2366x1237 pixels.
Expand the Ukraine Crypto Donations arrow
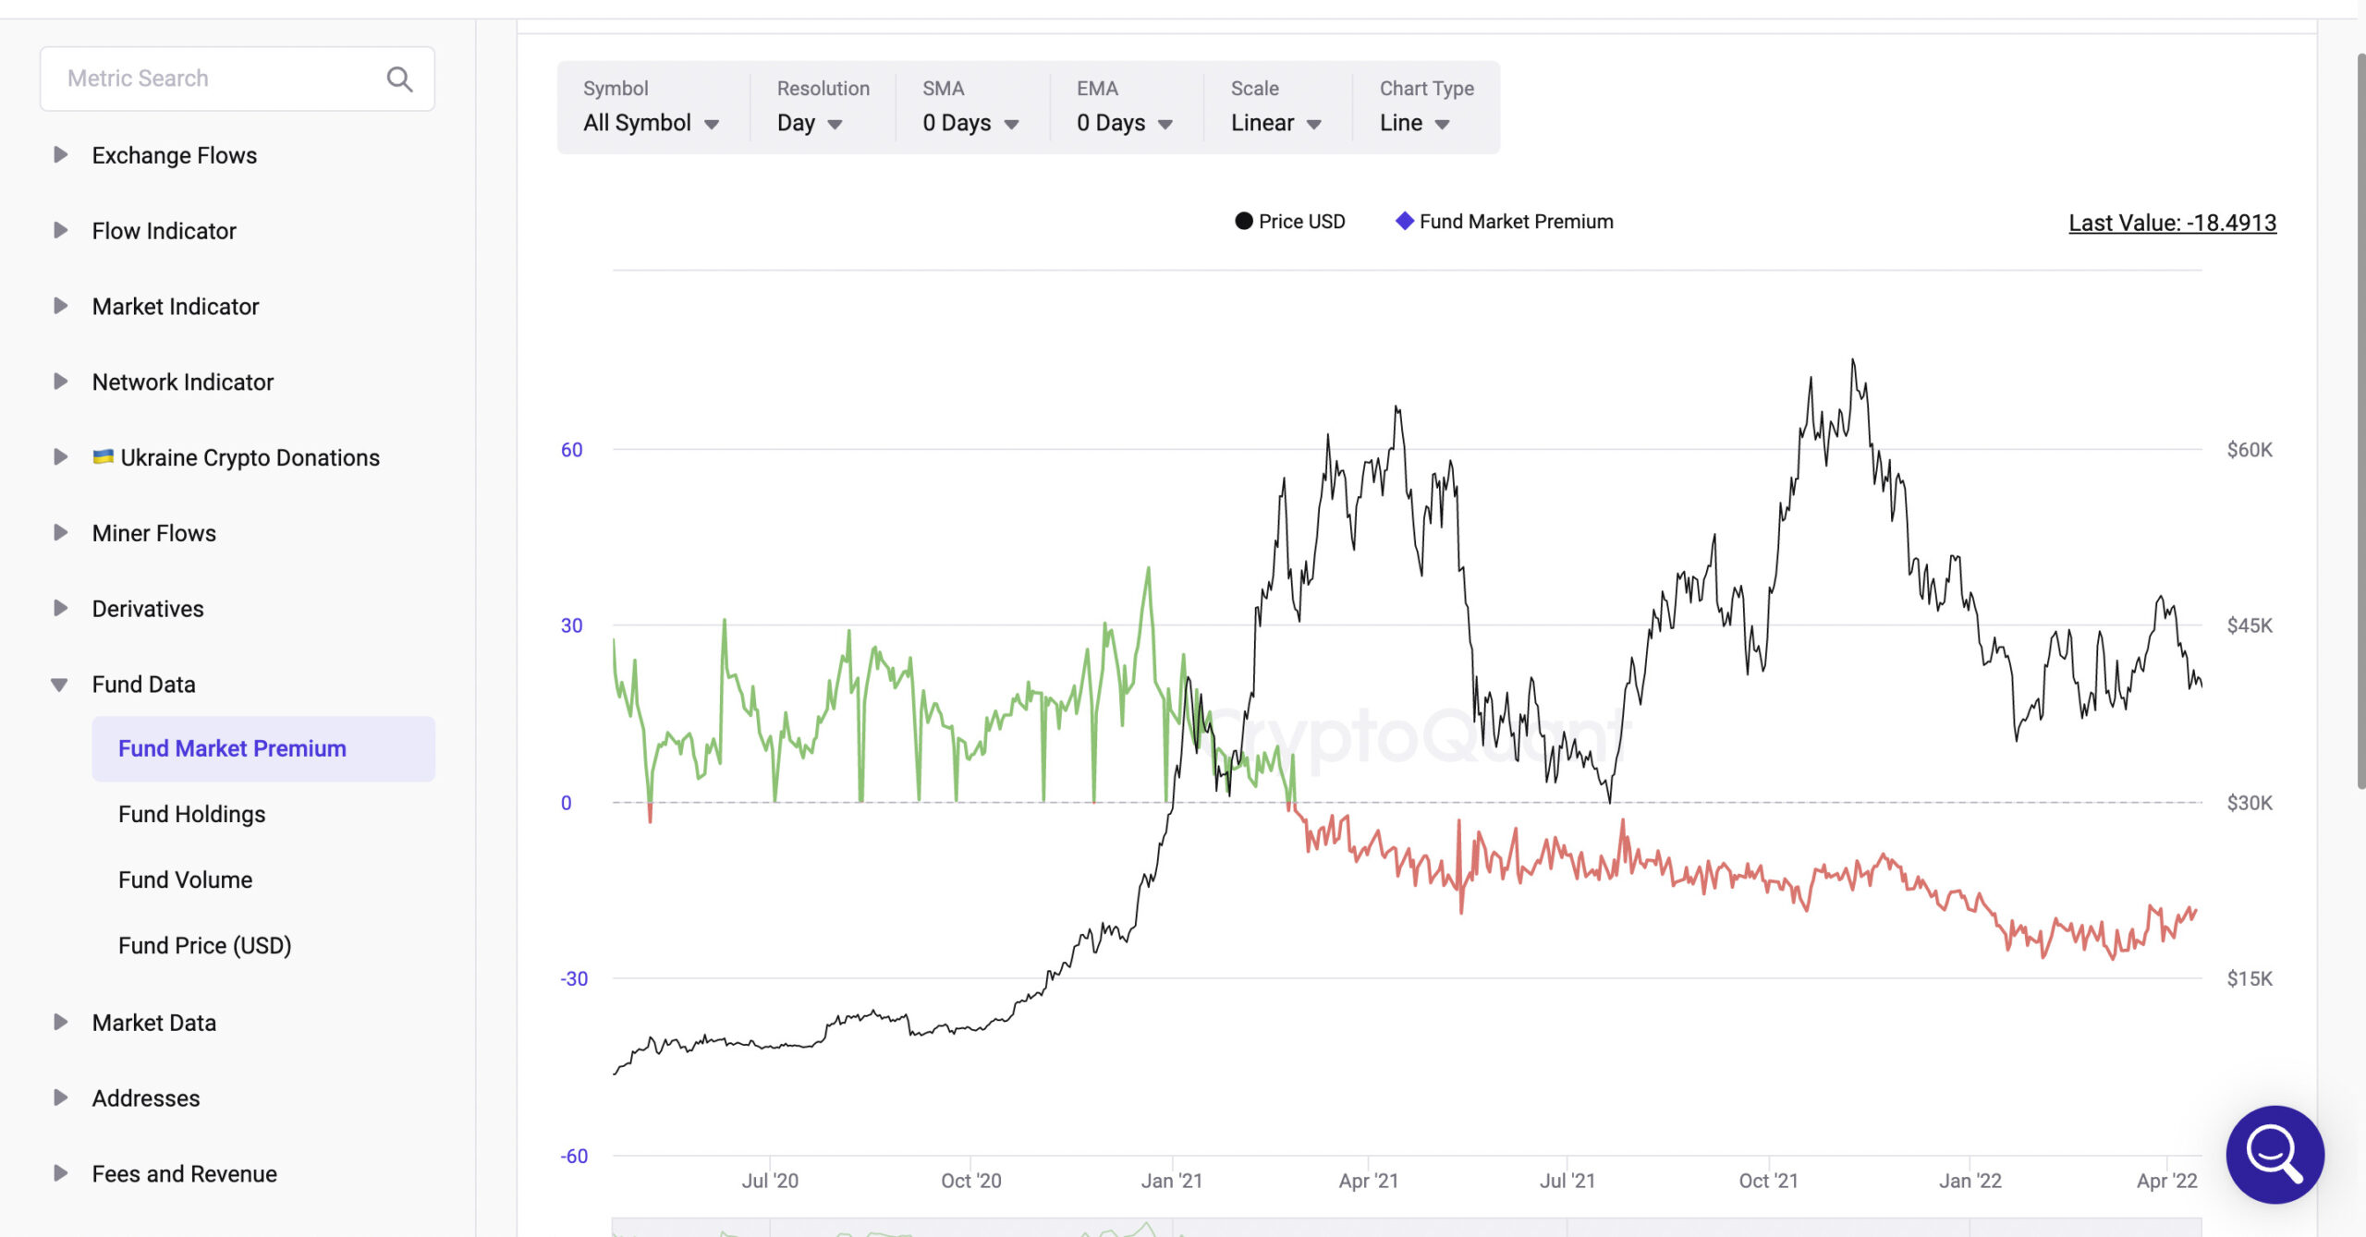pos(60,457)
